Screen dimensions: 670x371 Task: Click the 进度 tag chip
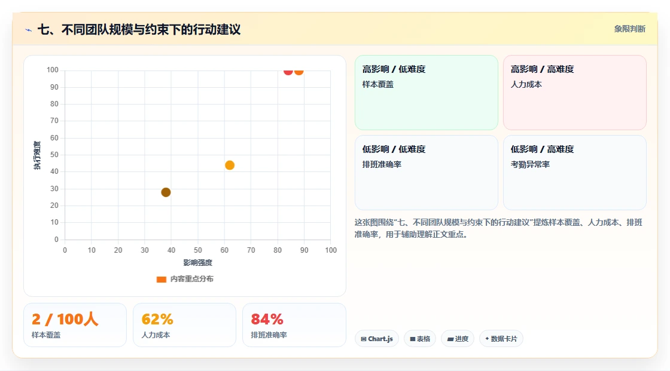[458, 339]
